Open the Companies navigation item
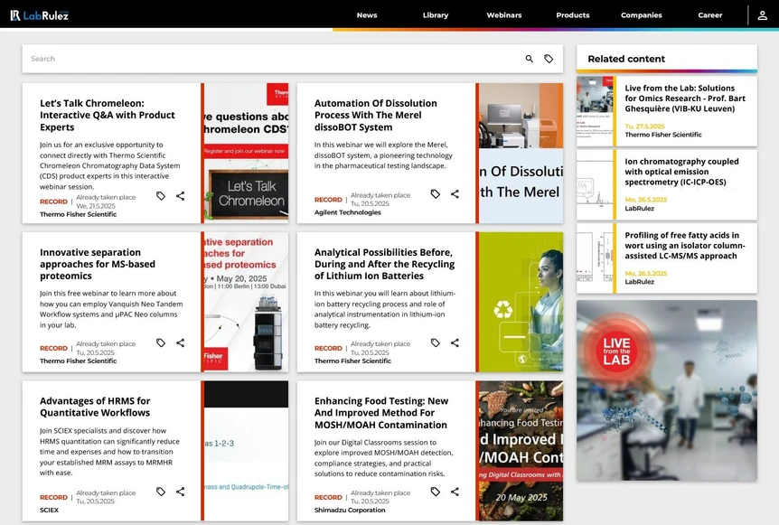The width and height of the screenshot is (779, 525). (x=641, y=15)
